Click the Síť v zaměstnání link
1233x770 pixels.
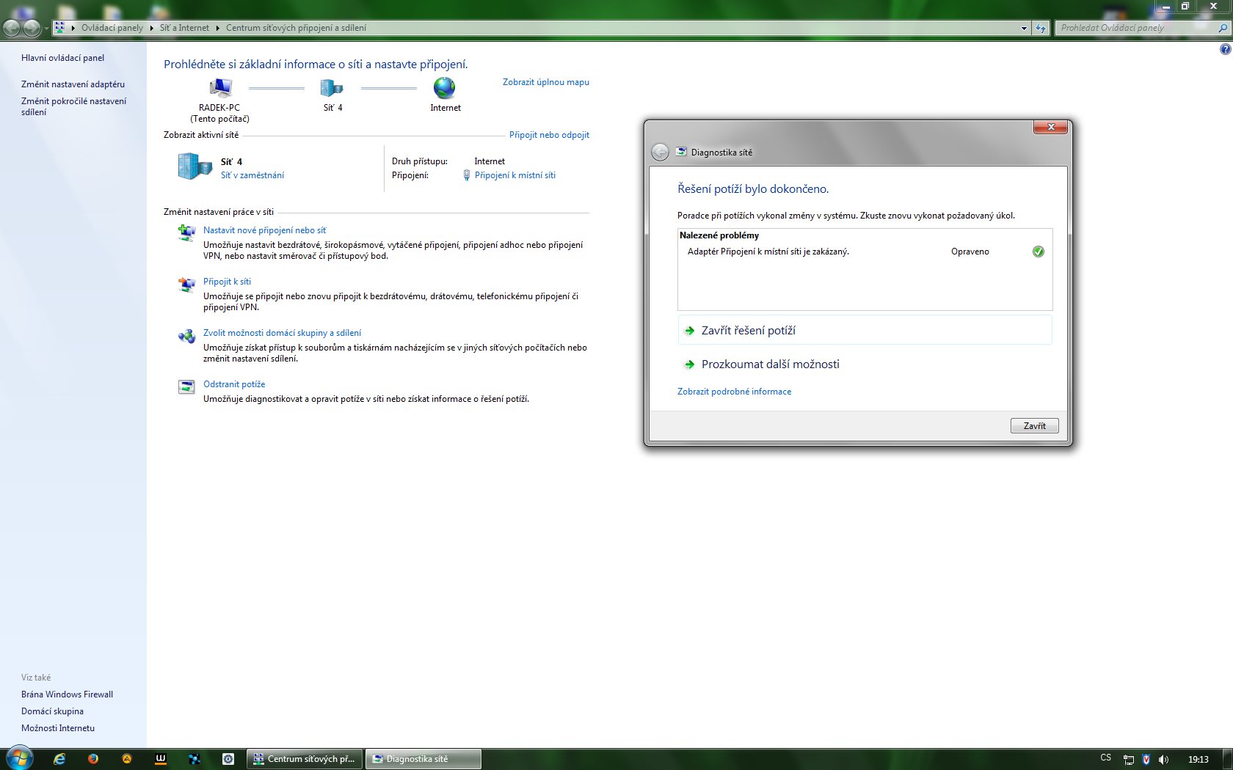[x=252, y=175]
